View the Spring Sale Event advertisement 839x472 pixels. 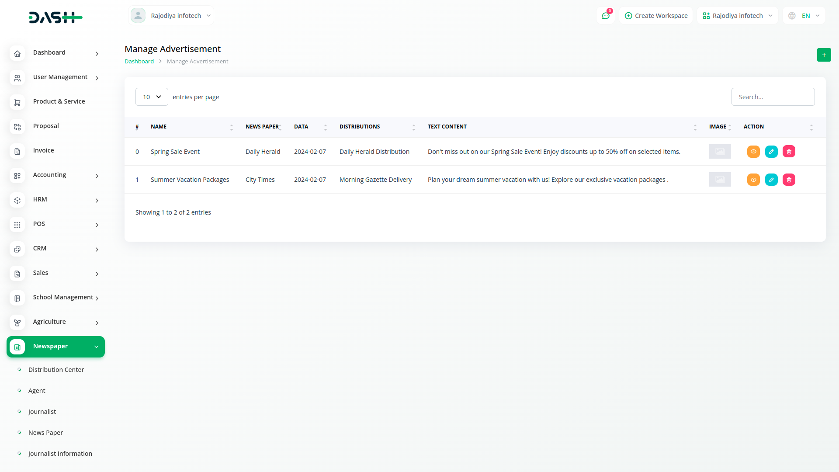pos(753,152)
